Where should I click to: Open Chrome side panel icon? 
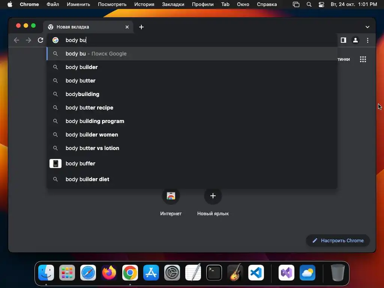point(343,40)
